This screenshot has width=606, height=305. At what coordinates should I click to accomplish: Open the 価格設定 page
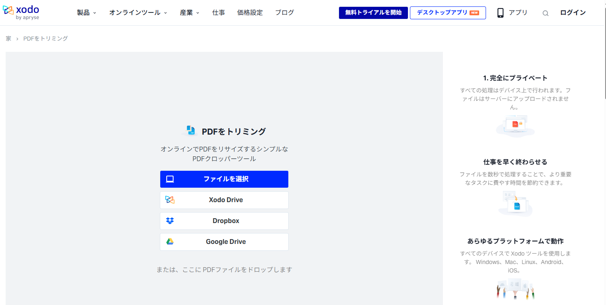click(250, 13)
